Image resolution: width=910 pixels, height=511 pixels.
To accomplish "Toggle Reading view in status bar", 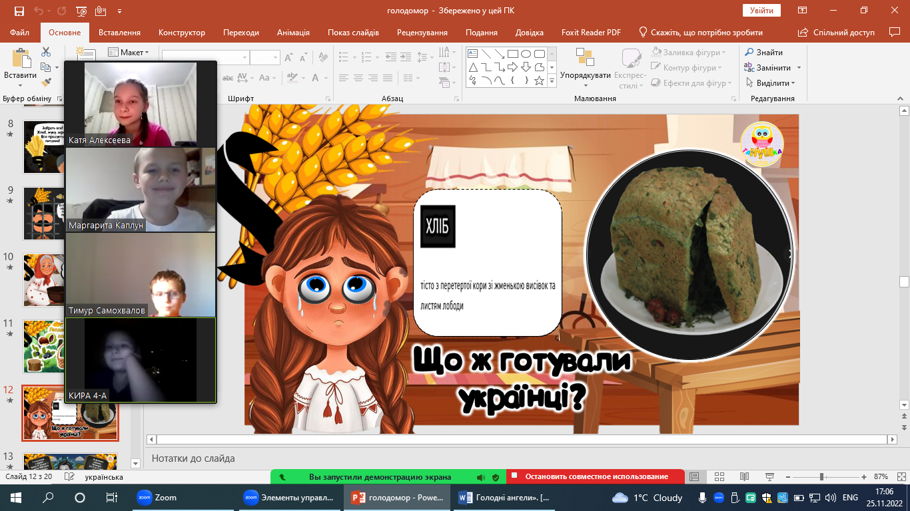I will (744, 477).
